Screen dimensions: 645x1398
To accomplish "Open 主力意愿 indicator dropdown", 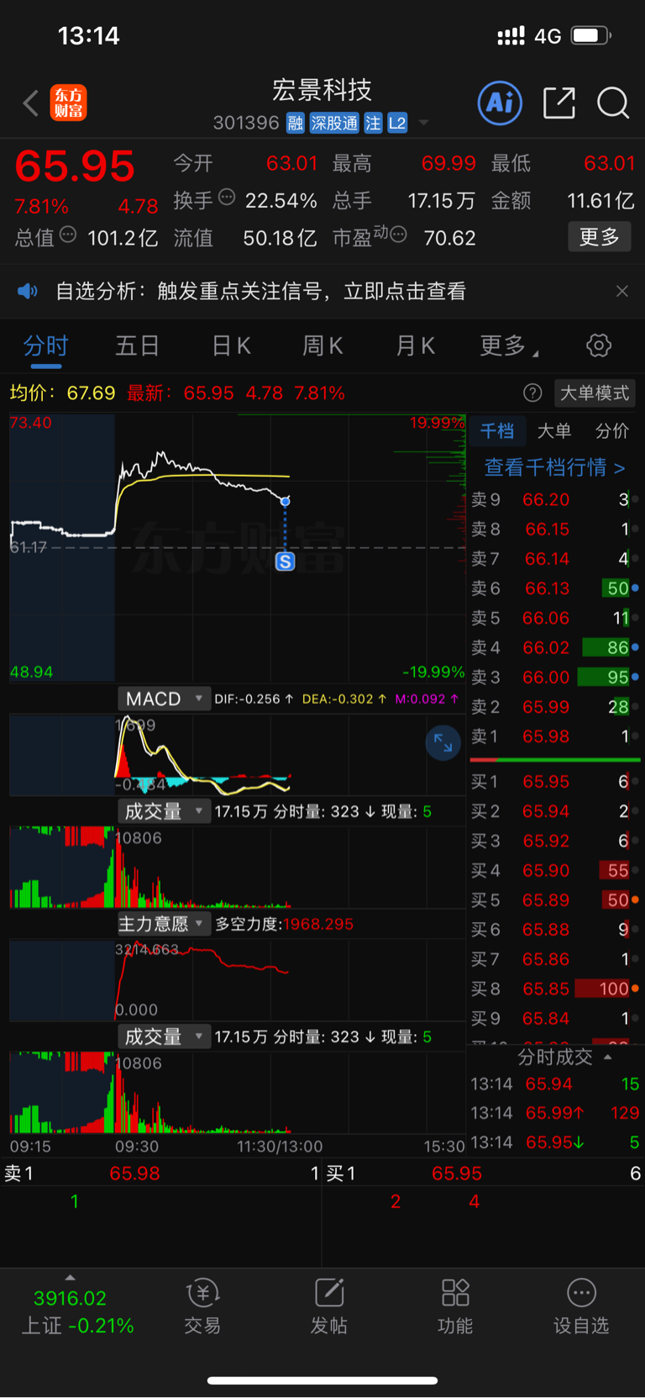I will pos(164,924).
